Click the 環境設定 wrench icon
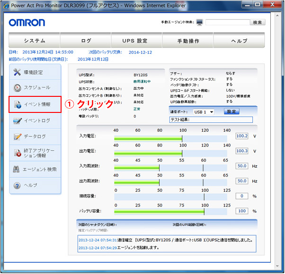 (17, 72)
